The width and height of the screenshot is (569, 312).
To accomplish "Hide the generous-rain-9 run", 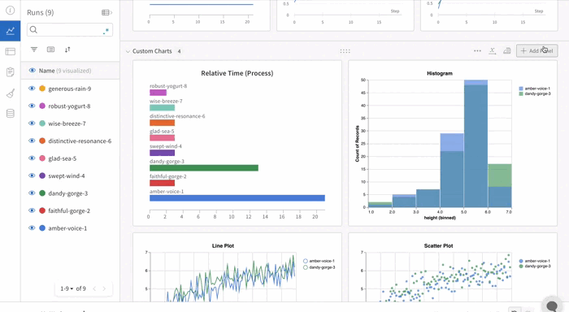I will point(32,89).
